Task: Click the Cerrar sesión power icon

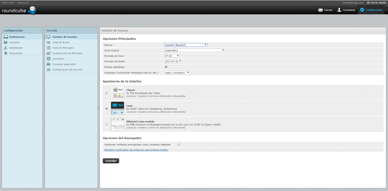Action: [368, 3]
